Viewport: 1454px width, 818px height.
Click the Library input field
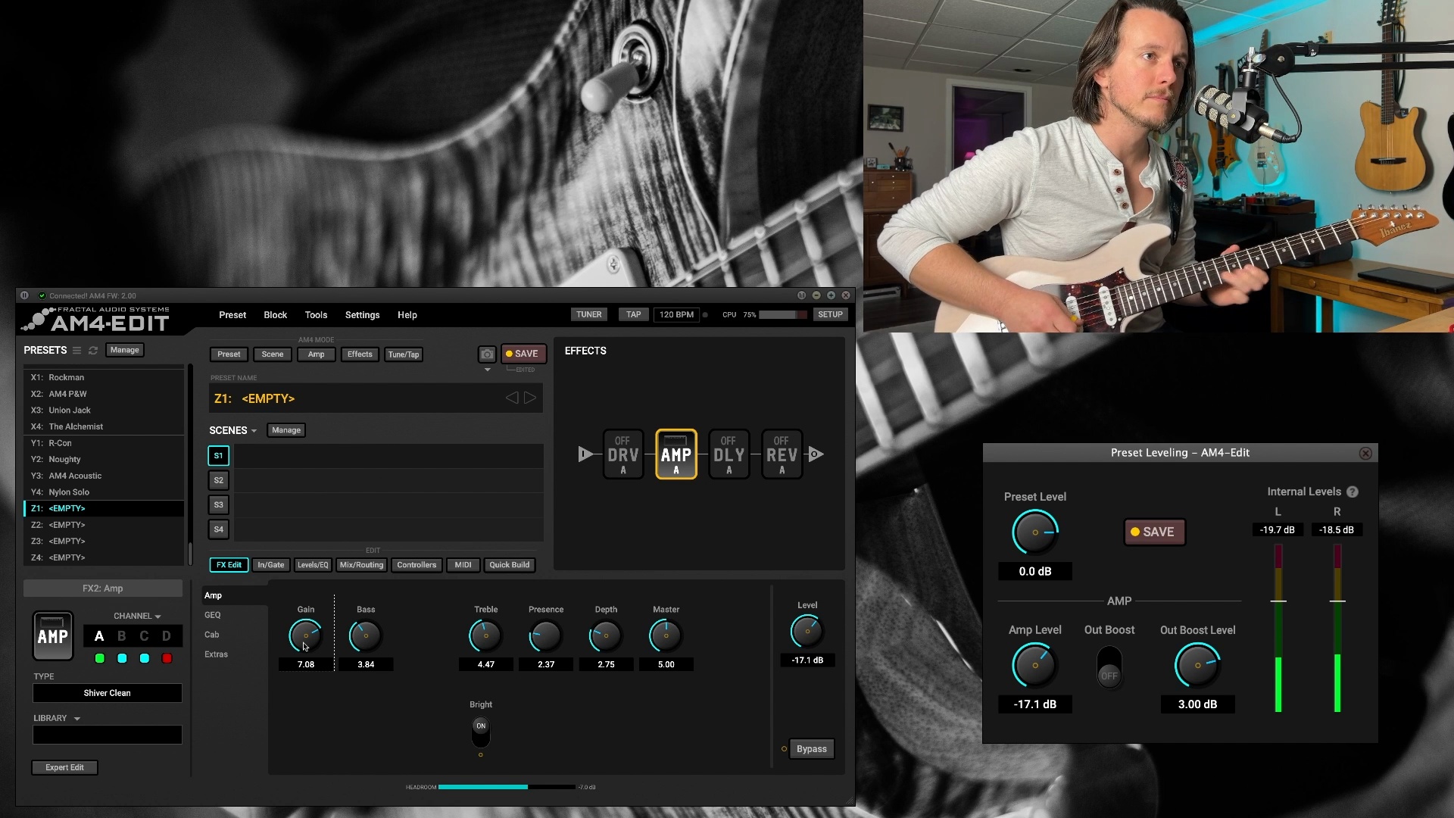click(x=108, y=735)
